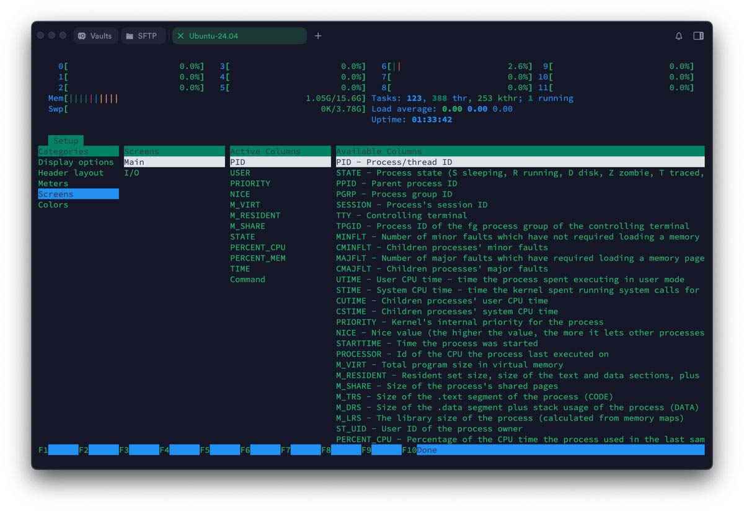This screenshot has width=744, height=511.
Task: Select the I/O screen entry
Action: click(x=174, y=172)
